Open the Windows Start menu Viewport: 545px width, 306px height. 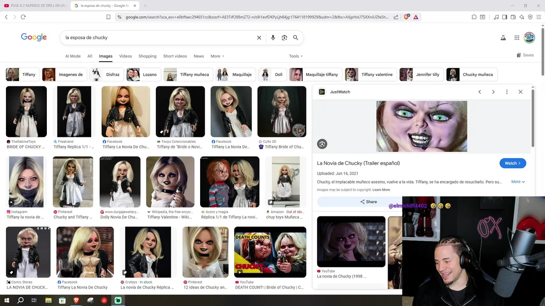pyautogui.click(x=7, y=300)
